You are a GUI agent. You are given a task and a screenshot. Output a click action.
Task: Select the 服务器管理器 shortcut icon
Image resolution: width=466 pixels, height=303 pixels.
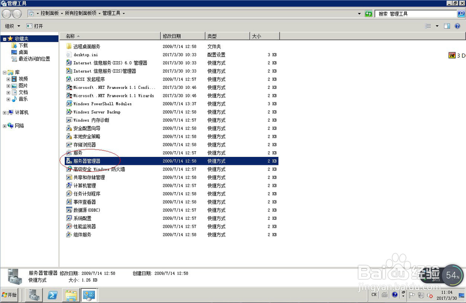[69, 161]
